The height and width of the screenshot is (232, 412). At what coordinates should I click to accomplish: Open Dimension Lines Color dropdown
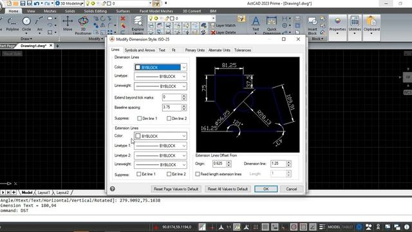(160, 67)
